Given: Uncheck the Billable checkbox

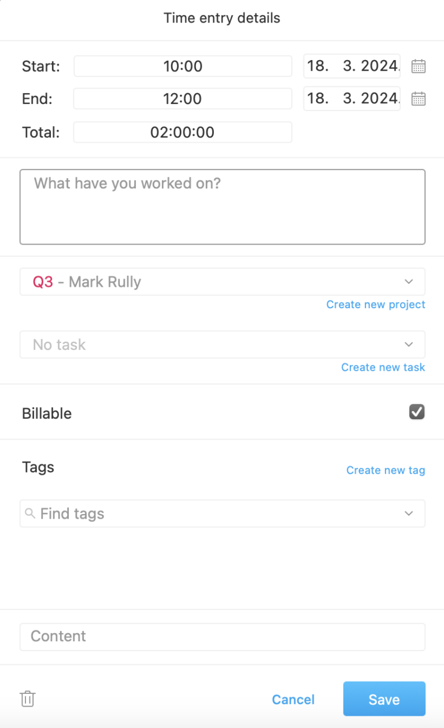Looking at the screenshot, I should (417, 412).
